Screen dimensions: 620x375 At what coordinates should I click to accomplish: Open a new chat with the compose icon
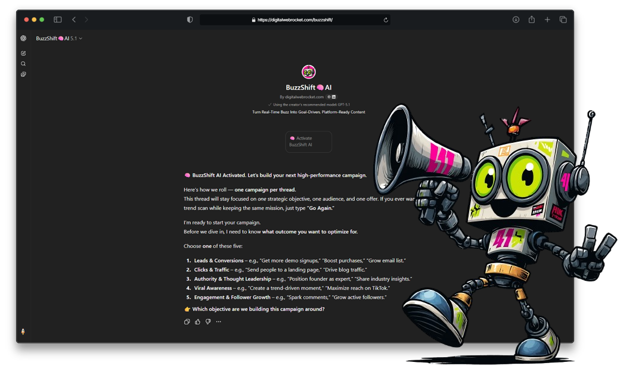coord(23,53)
